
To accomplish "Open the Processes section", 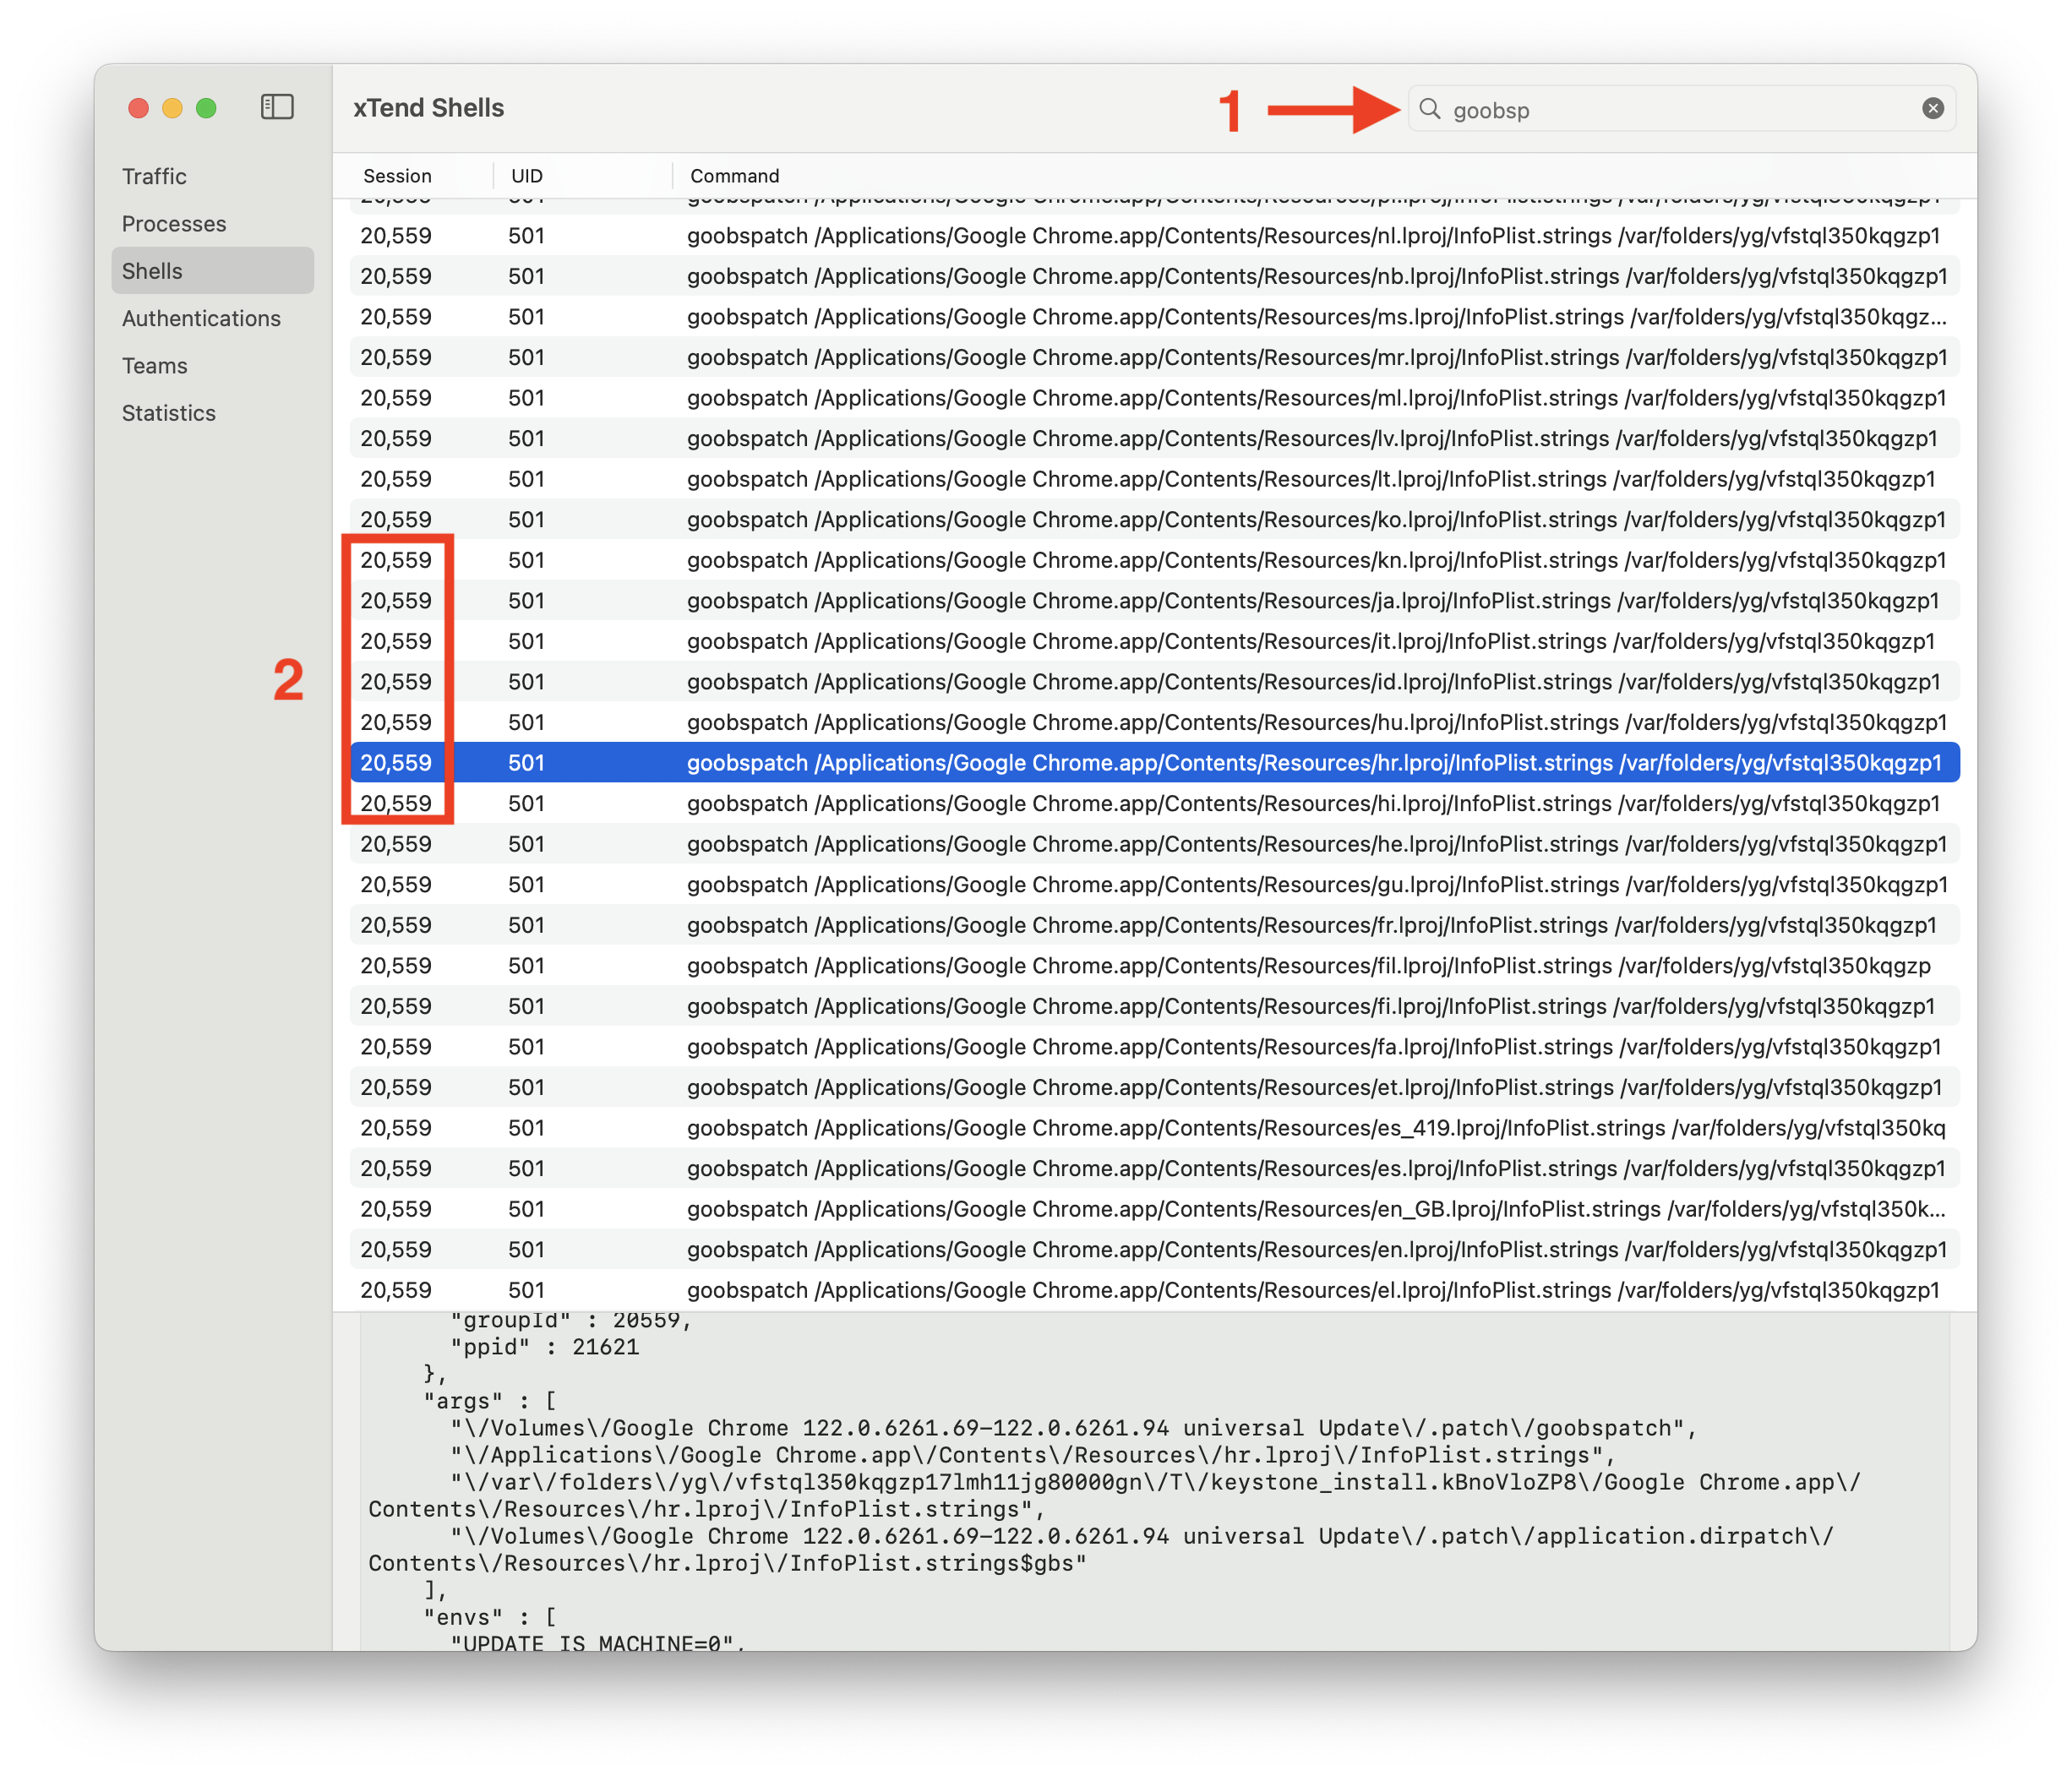I will tap(174, 224).
